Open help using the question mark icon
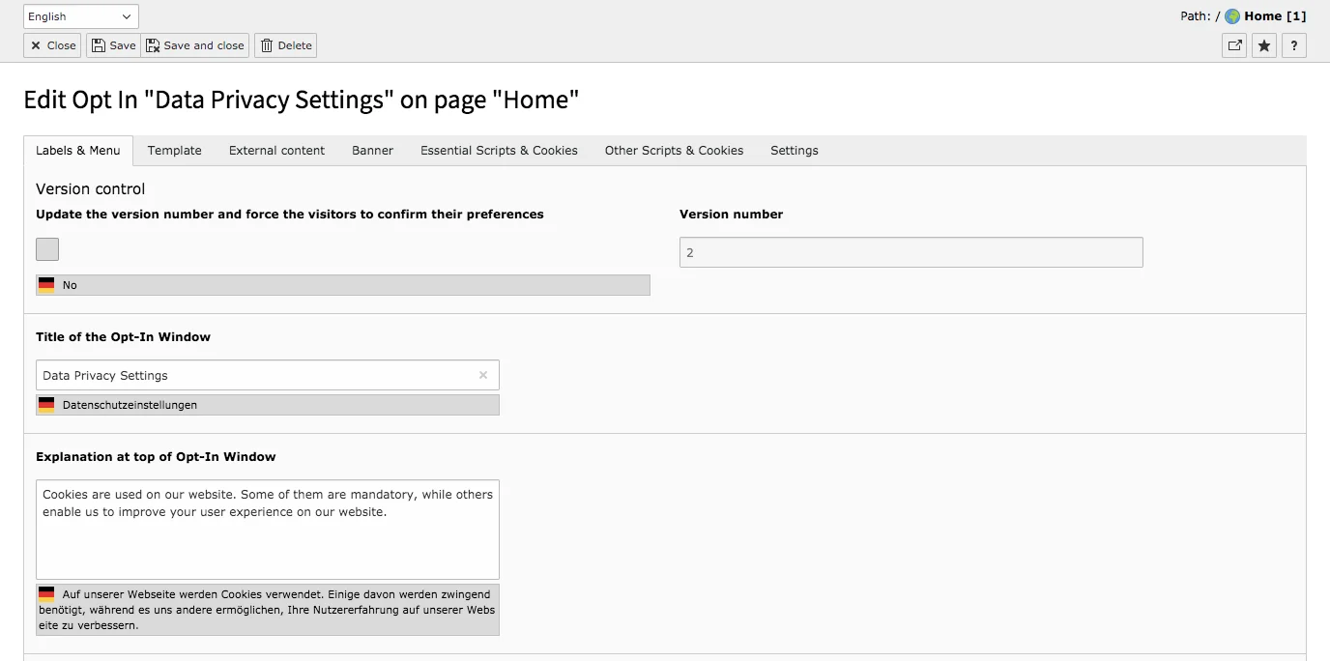1330x661 pixels. pyautogui.click(x=1293, y=44)
